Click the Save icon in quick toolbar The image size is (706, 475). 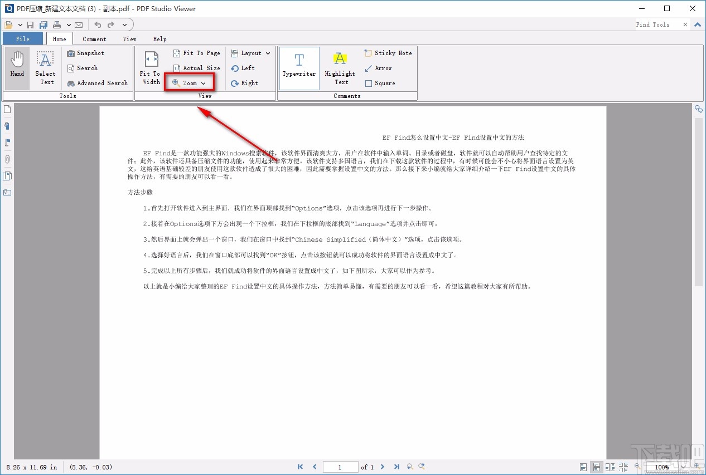(x=30, y=25)
